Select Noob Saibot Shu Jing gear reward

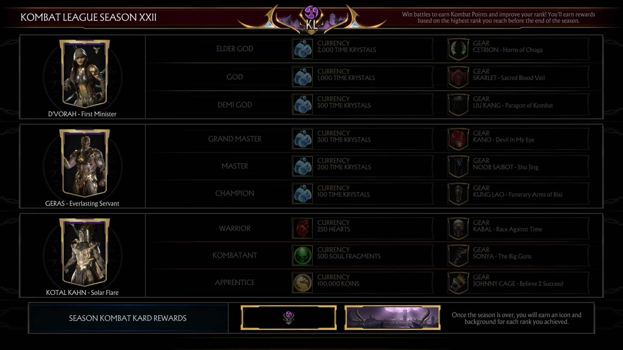(518, 166)
